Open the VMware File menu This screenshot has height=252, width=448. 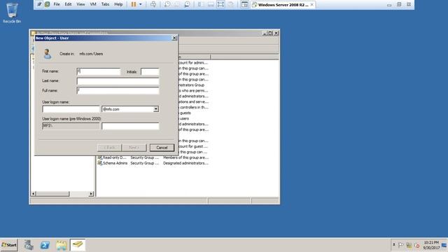(x=57, y=4)
